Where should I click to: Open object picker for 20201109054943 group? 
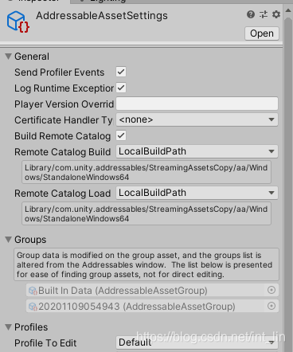[x=272, y=306]
